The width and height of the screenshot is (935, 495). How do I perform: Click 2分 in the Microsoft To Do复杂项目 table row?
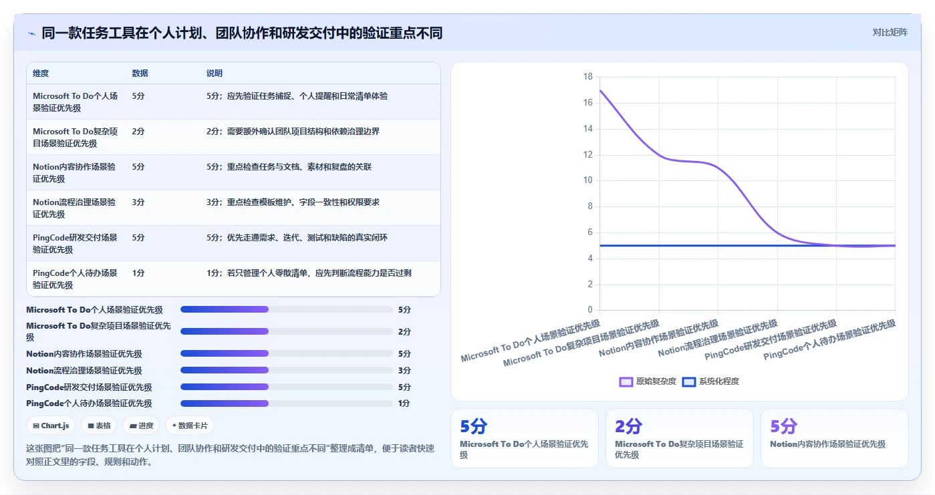[138, 132]
